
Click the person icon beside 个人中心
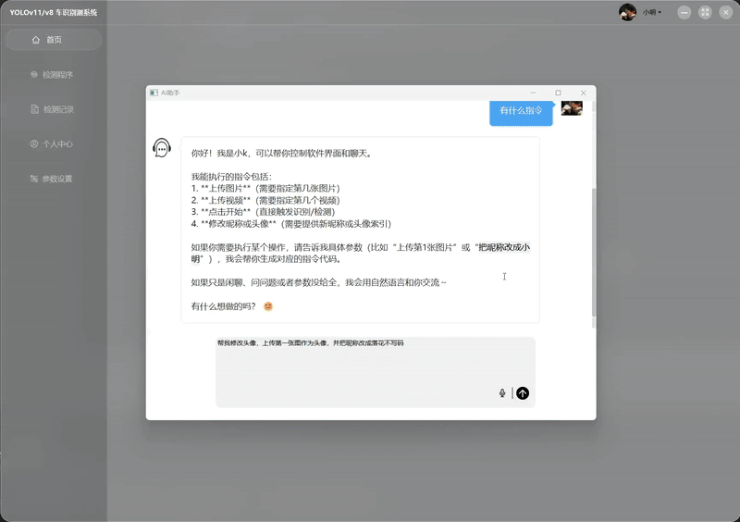coord(34,143)
